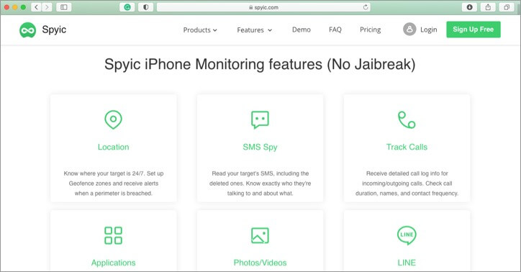Click text 'talking to and about what.'
Viewport: 521px width, 272px height.
(x=260, y=194)
